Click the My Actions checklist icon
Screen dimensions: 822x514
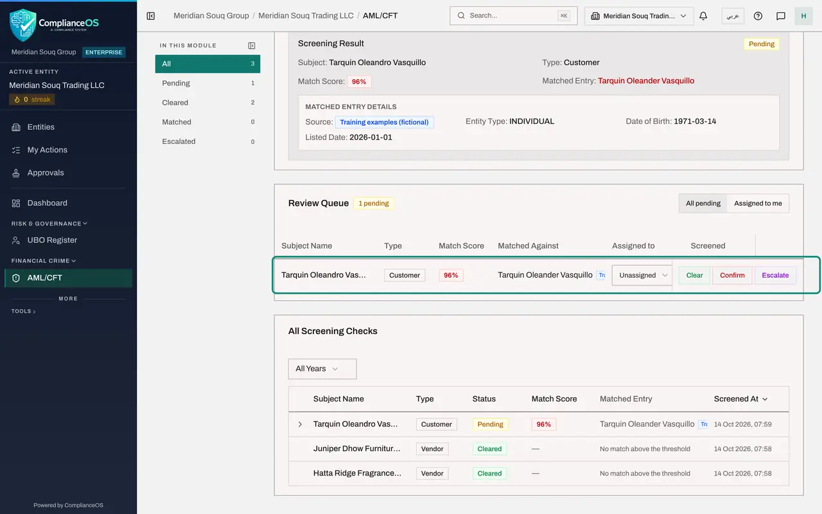click(x=16, y=150)
